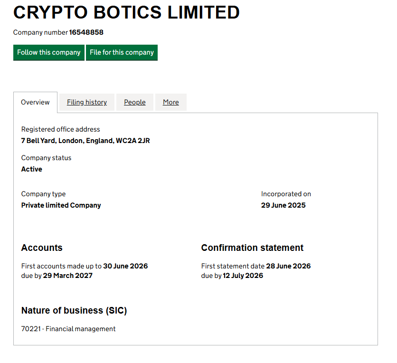Click the accounts due date 29 March 2027

pos(66,275)
